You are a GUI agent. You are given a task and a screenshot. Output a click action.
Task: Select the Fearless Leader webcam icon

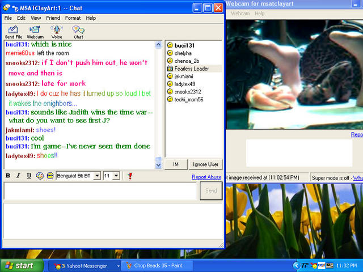coord(170,69)
